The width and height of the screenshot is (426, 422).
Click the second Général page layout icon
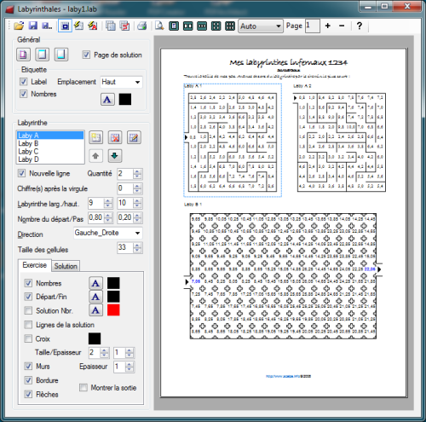[42, 55]
